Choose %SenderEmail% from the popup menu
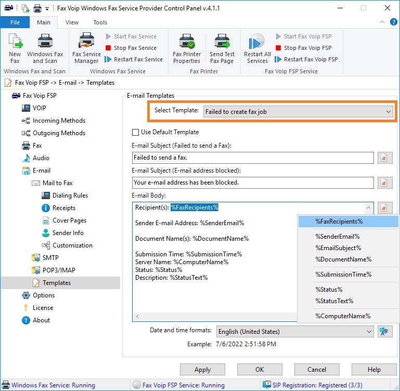This screenshot has height=391, width=400. click(348, 237)
